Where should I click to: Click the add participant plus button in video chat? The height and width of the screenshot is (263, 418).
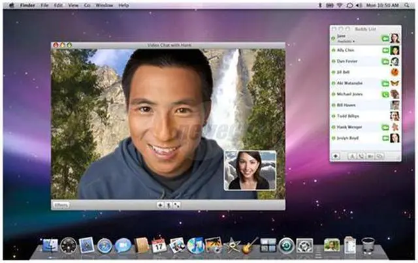click(160, 205)
